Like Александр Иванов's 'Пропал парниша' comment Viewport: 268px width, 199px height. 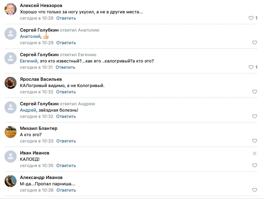(x=255, y=190)
